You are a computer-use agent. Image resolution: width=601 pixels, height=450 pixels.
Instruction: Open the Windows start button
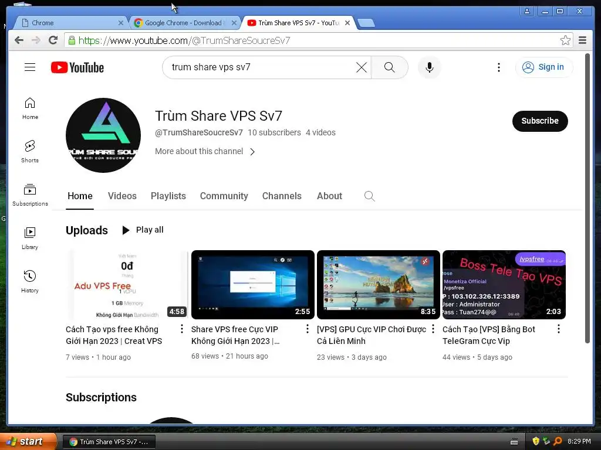(28, 441)
